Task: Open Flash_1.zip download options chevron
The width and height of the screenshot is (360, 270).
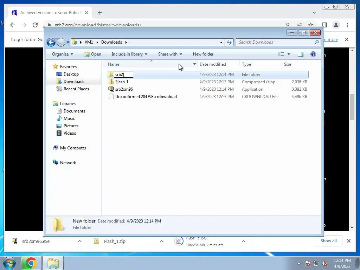Action: (x=162, y=241)
